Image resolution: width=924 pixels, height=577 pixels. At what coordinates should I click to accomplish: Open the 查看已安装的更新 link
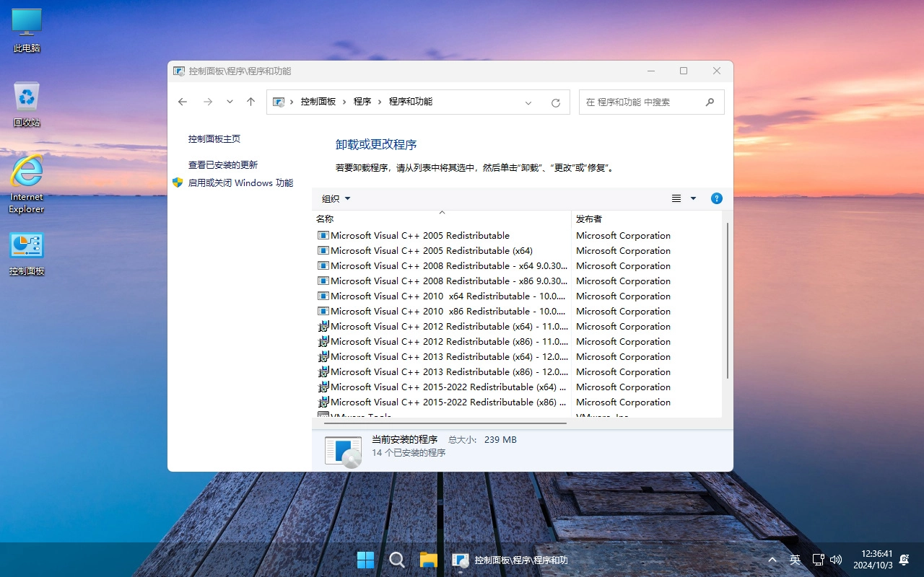point(222,164)
